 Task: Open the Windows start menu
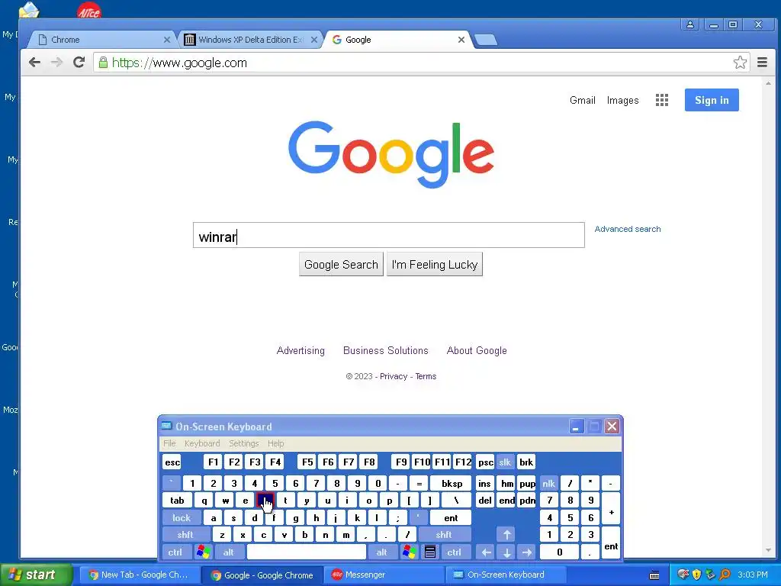[x=36, y=575]
